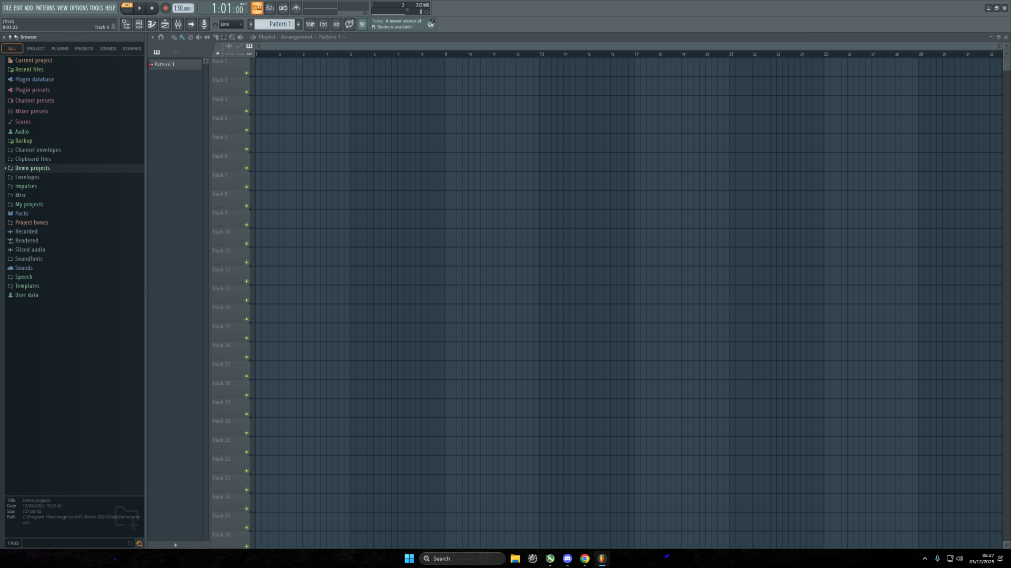Image resolution: width=1011 pixels, height=568 pixels.
Task: Open the Mixer window icon
Action: (178, 24)
